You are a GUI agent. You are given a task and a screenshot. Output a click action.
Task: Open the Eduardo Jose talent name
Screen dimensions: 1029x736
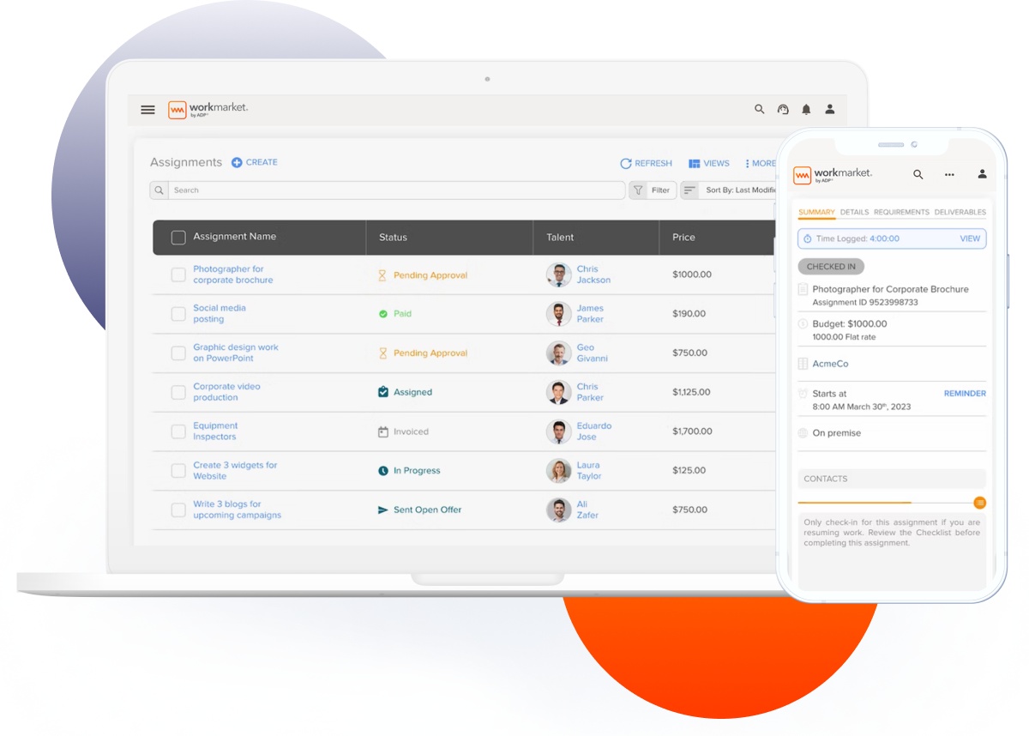pos(594,431)
